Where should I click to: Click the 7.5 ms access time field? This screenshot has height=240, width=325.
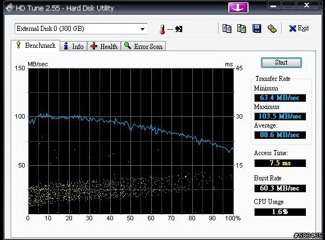280,163
